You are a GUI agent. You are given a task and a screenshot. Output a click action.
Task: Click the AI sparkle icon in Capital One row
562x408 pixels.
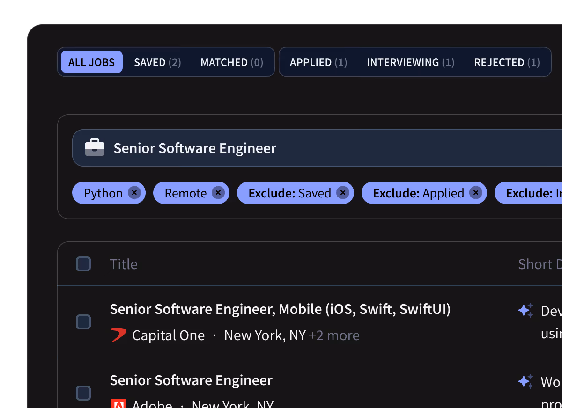click(x=526, y=311)
